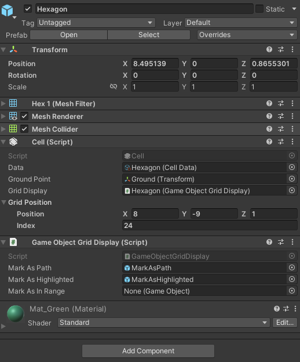The width and height of the screenshot is (300, 362).
Task: Enable the Static checkbox
Action: click(259, 9)
